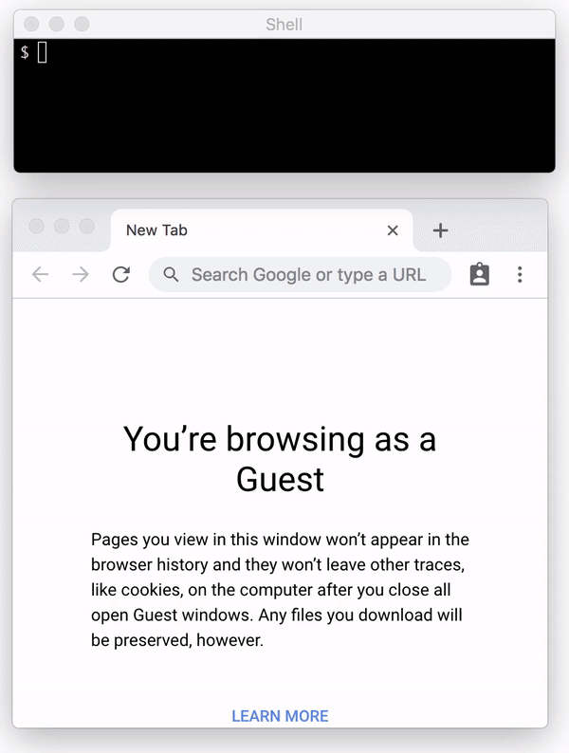Click the paragraph starting 'Pages you view'
This screenshot has height=753, width=569.
[x=280, y=590]
